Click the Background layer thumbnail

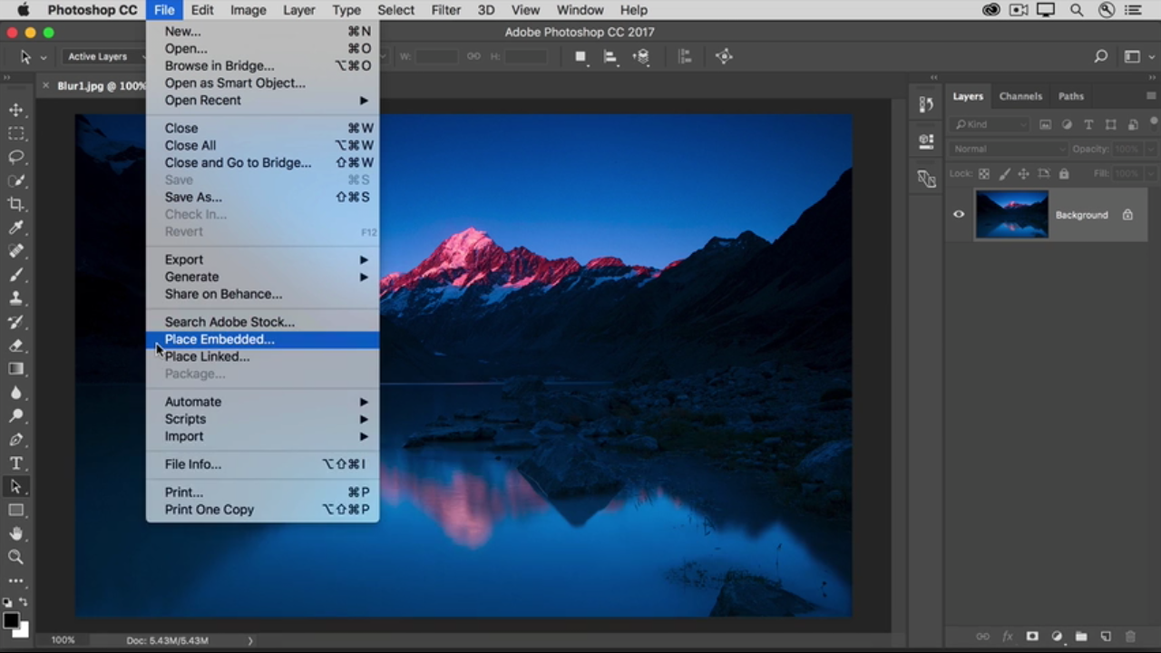[x=1011, y=215]
